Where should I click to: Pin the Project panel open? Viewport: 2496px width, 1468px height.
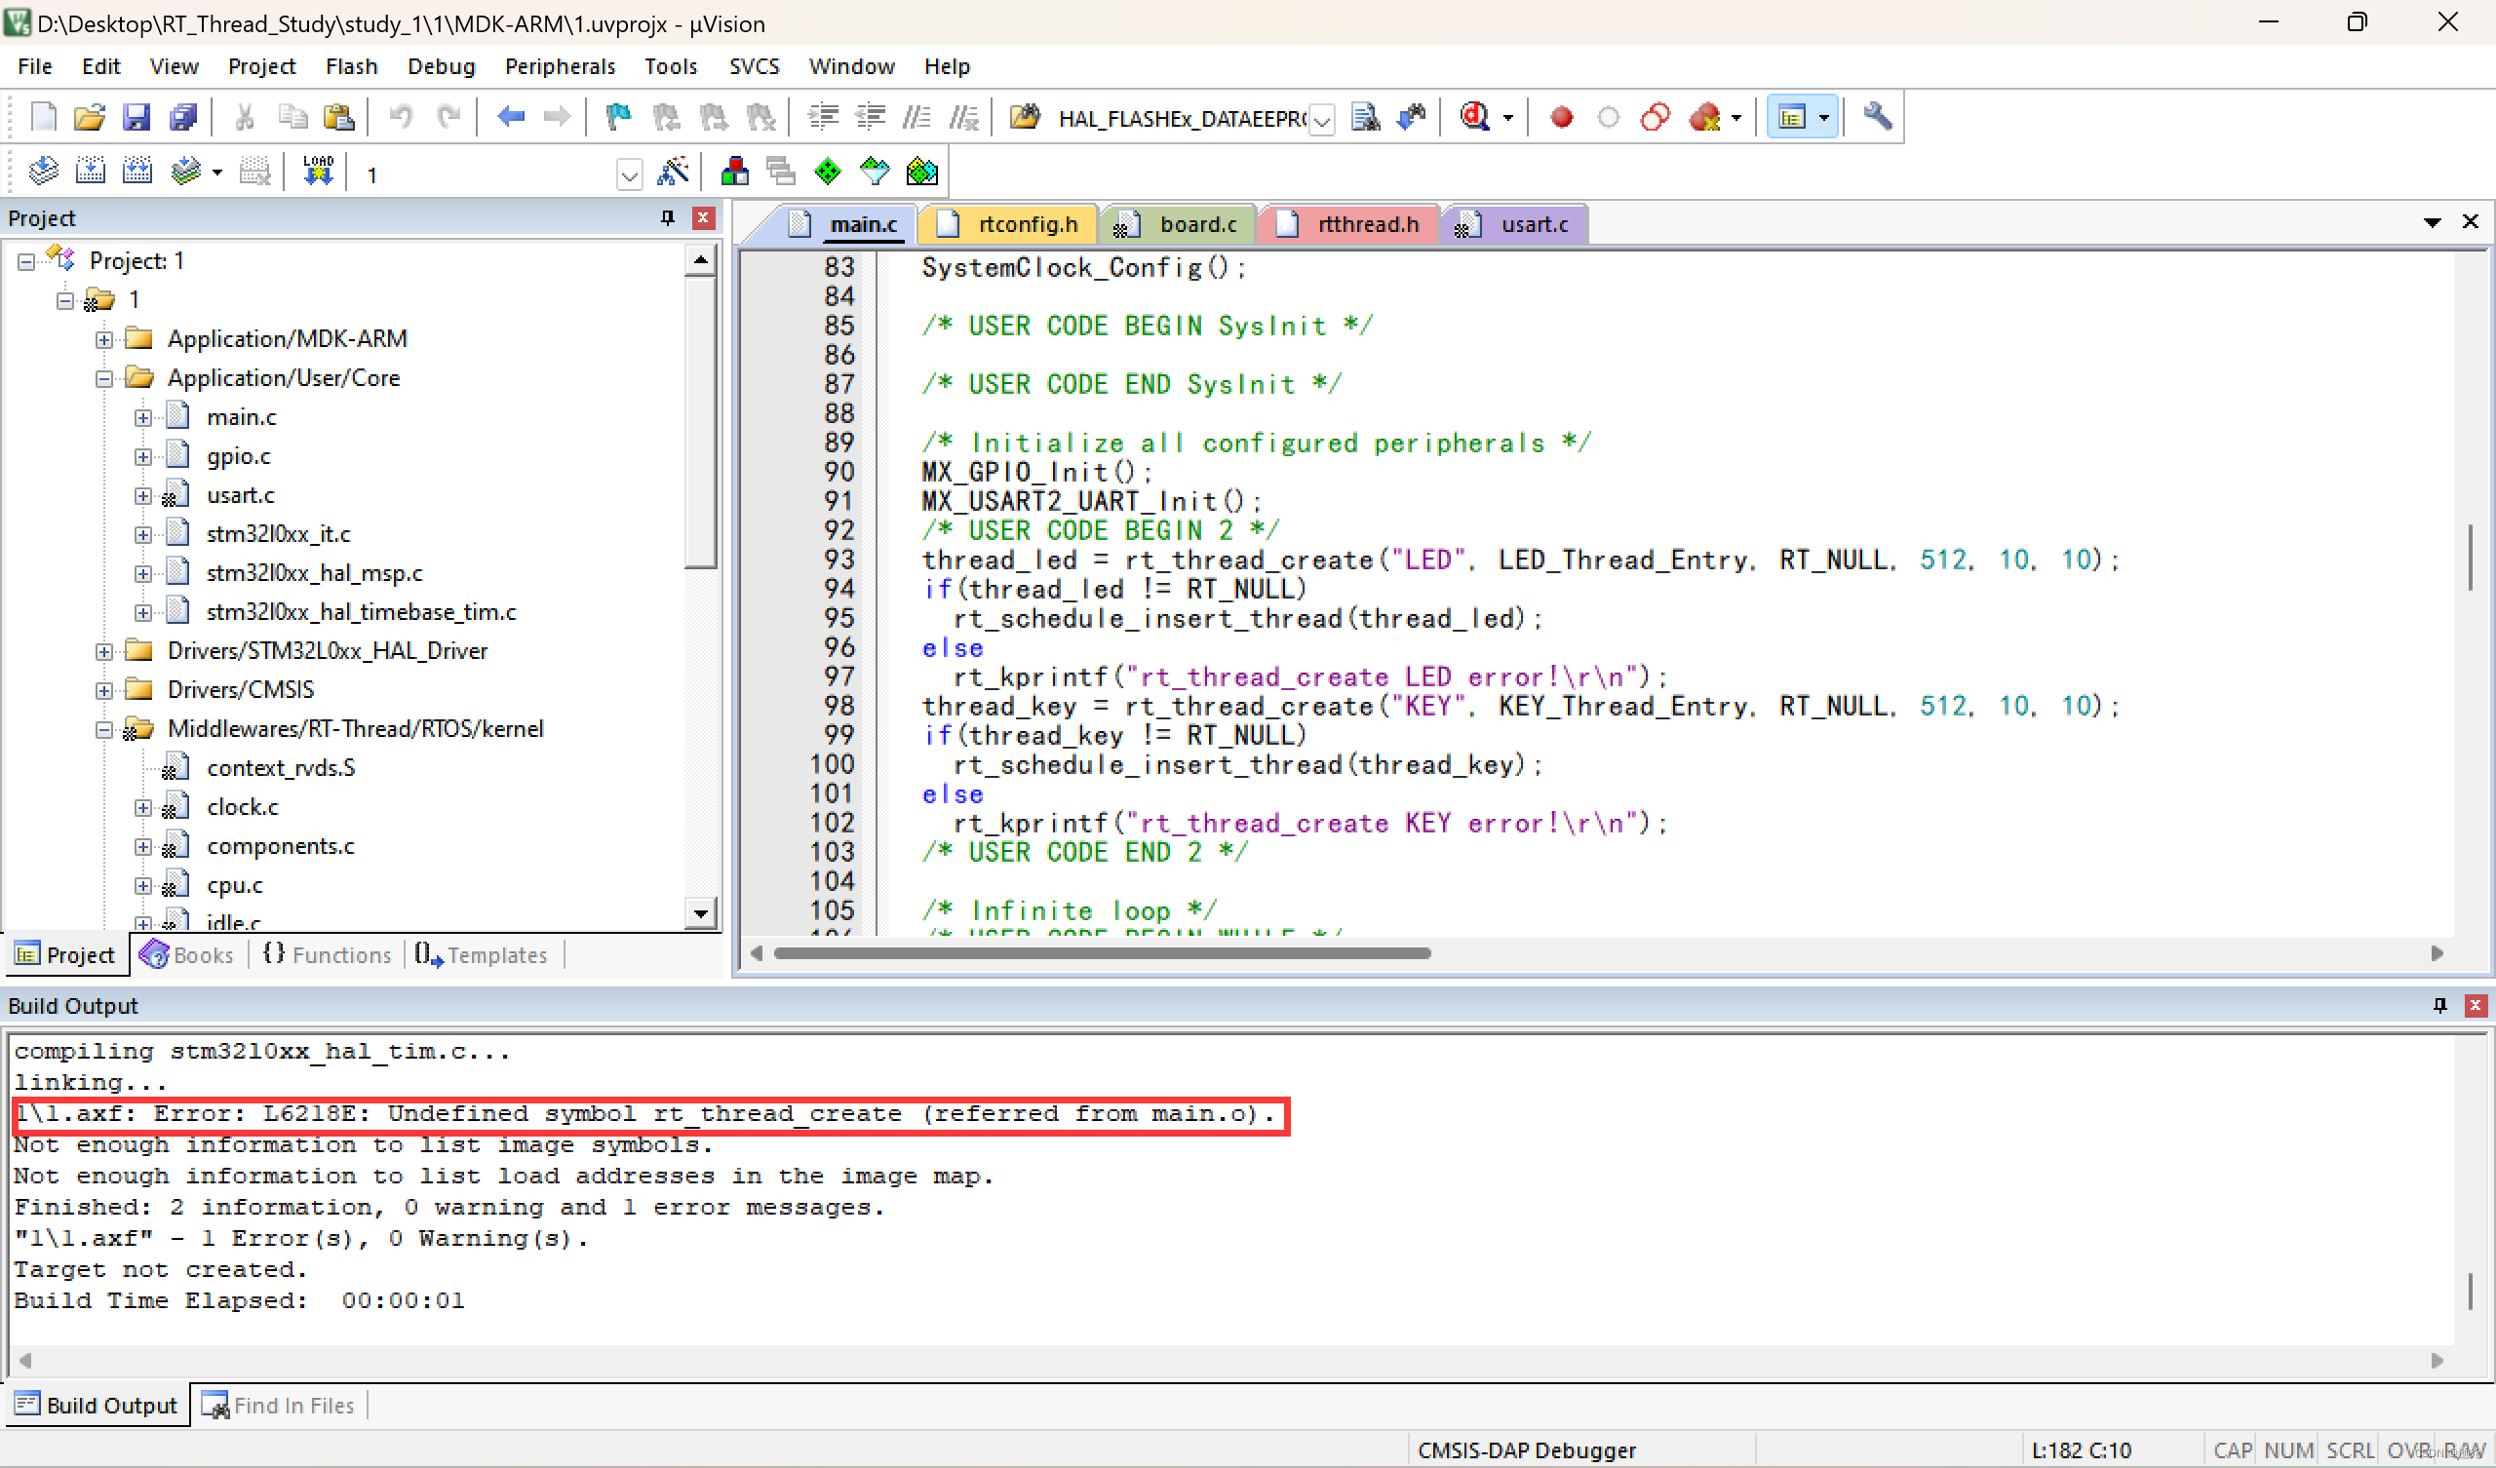pos(667,218)
